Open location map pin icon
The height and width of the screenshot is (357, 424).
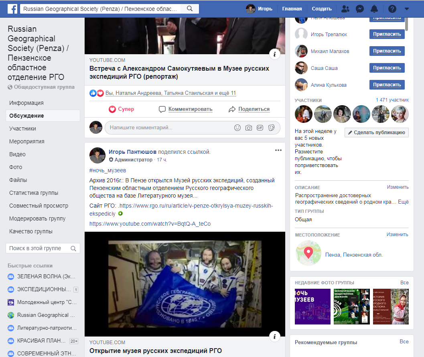(308, 253)
